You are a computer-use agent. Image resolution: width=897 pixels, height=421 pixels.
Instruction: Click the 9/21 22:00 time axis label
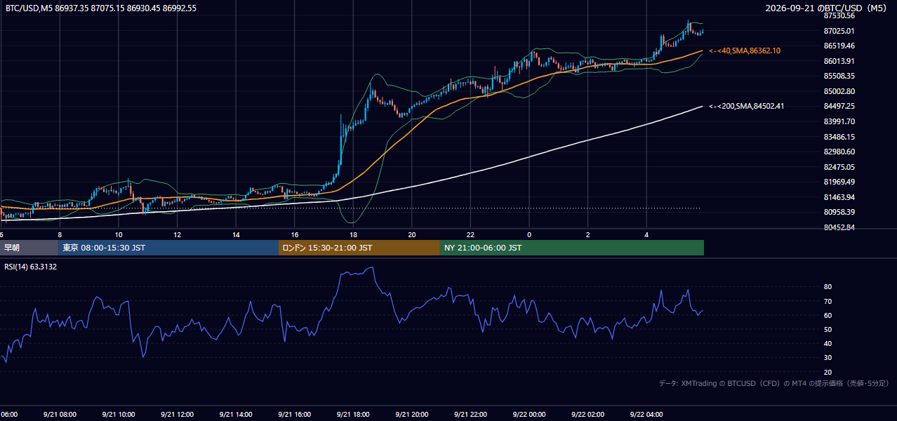[x=470, y=415]
